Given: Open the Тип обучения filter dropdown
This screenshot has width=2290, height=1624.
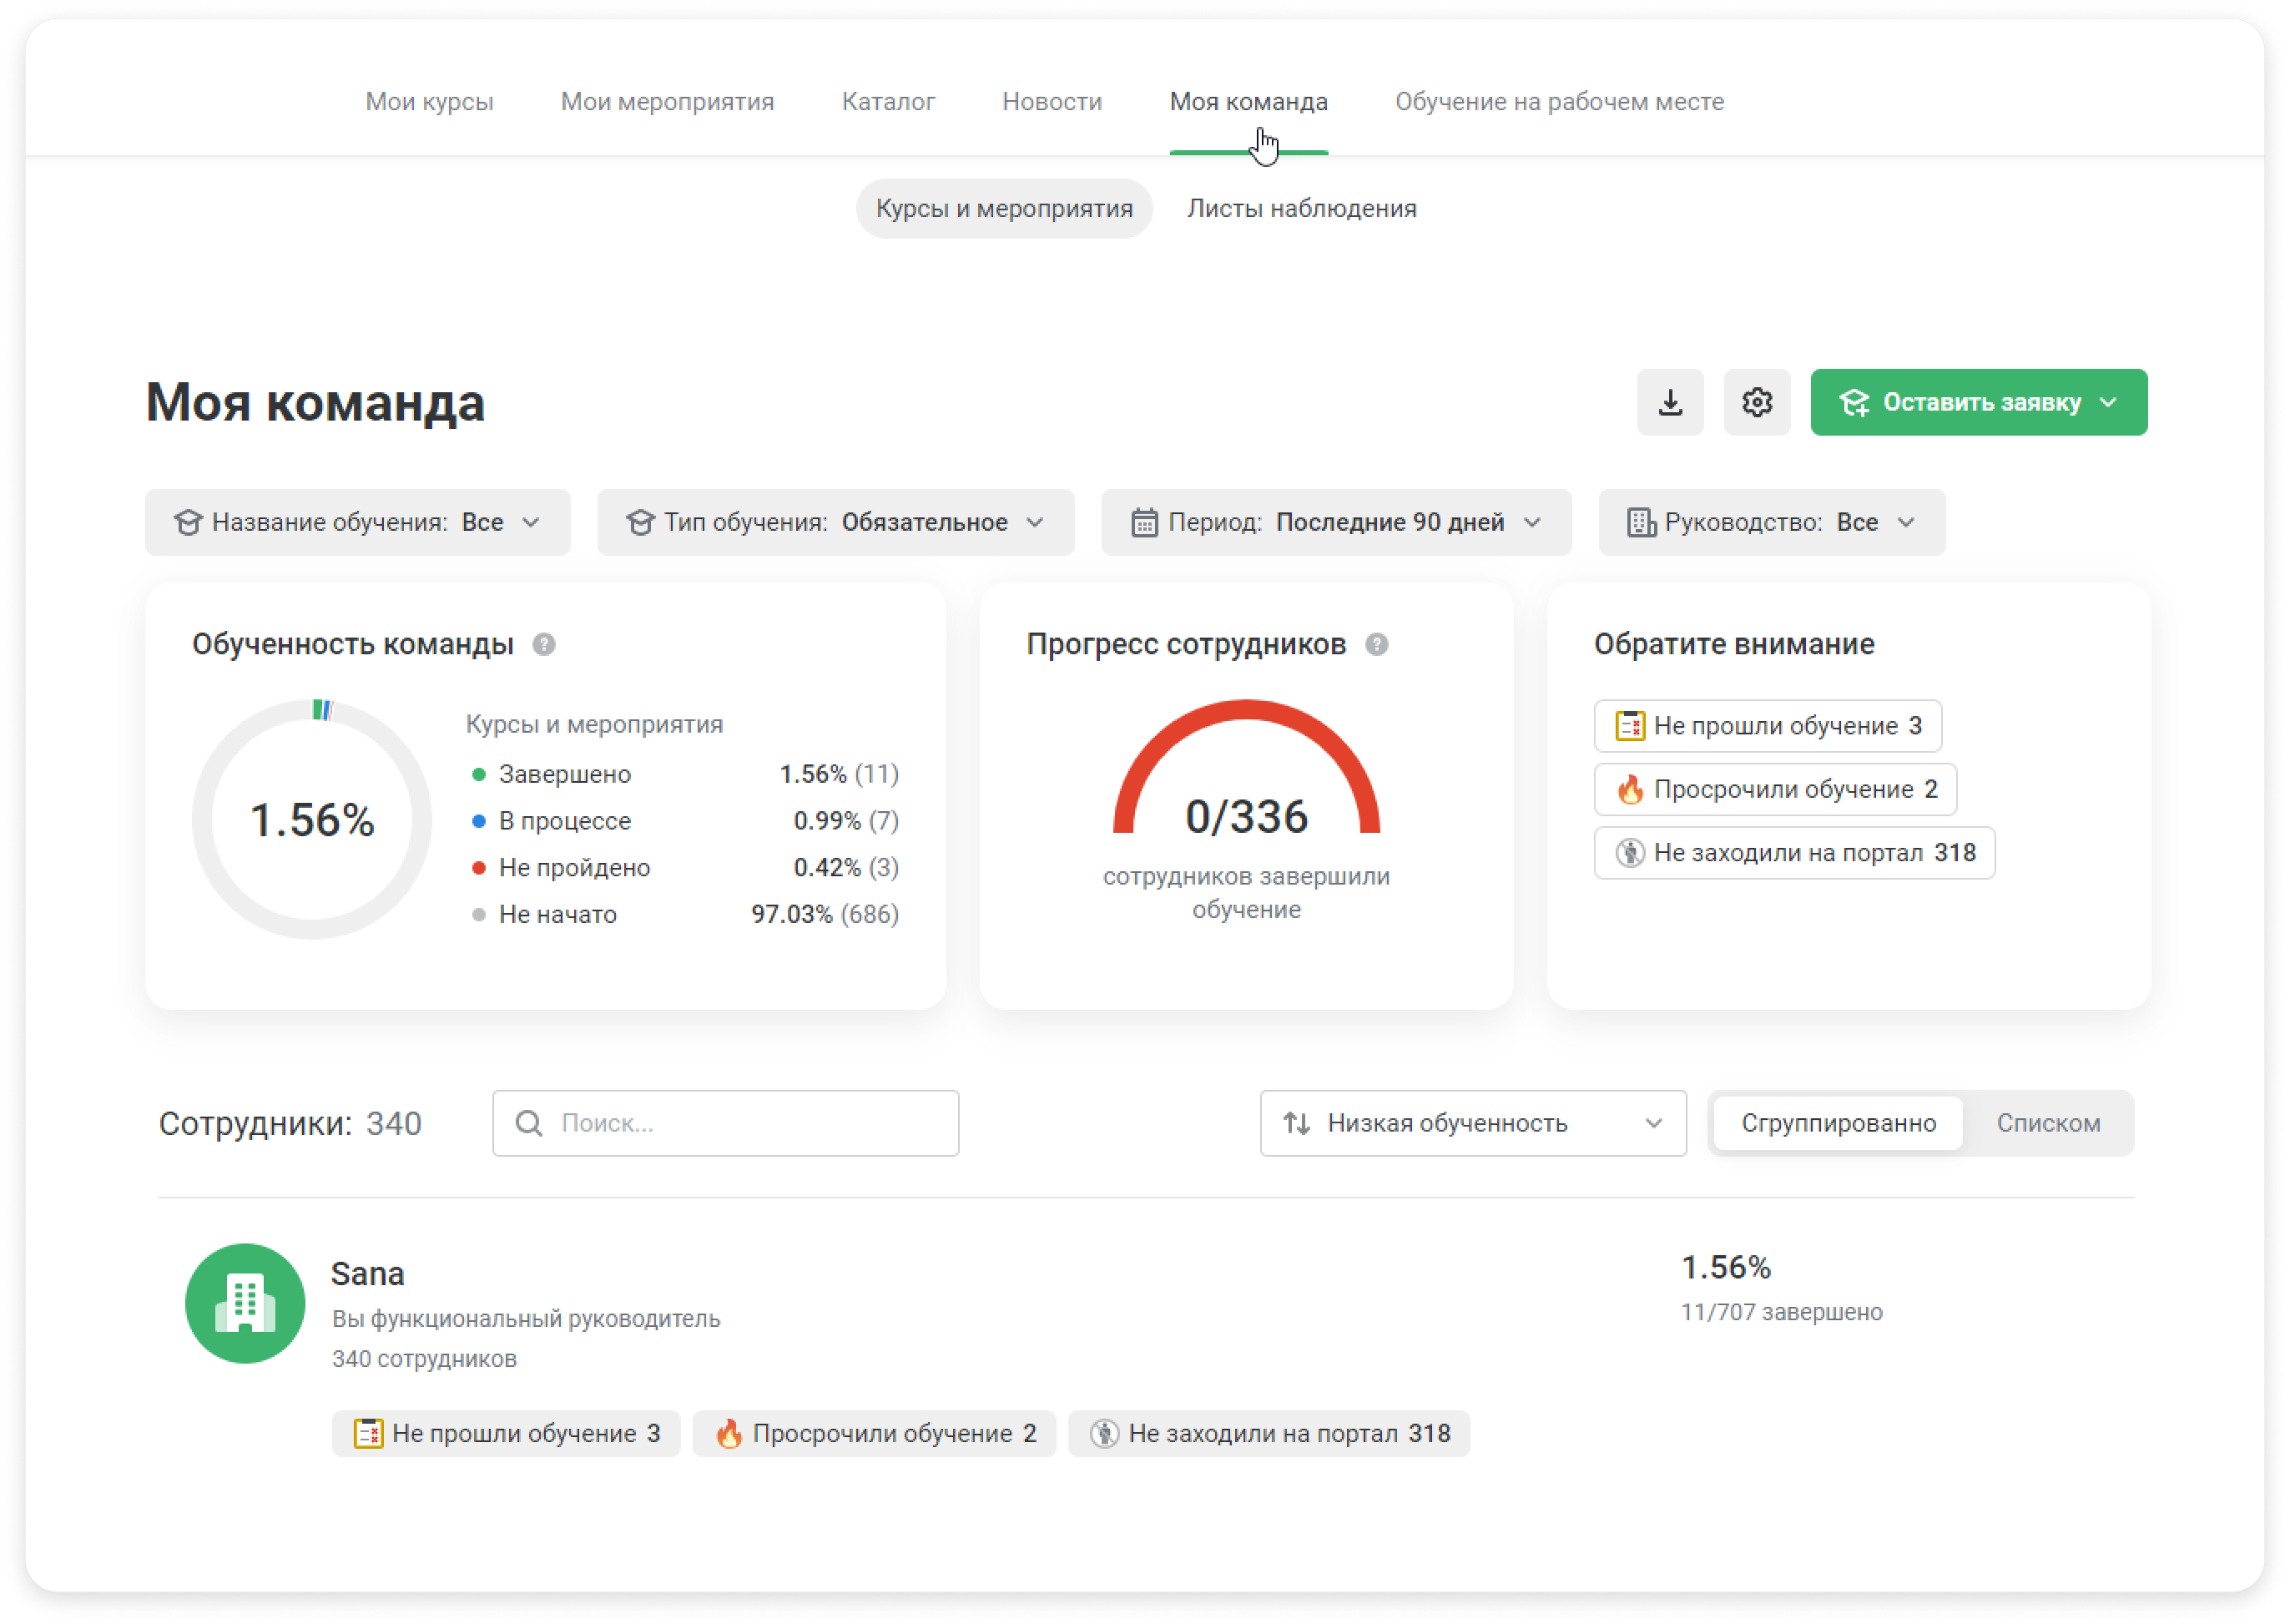Looking at the screenshot, I should [836, 522].
